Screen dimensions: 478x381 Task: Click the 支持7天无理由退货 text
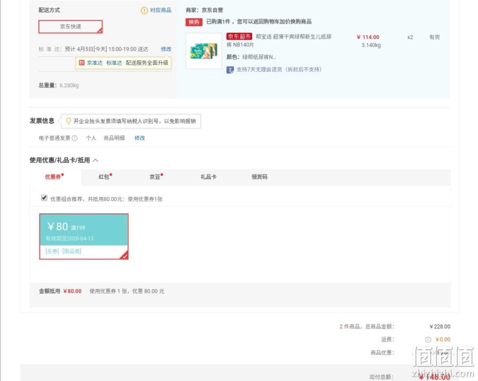[279, 70]
